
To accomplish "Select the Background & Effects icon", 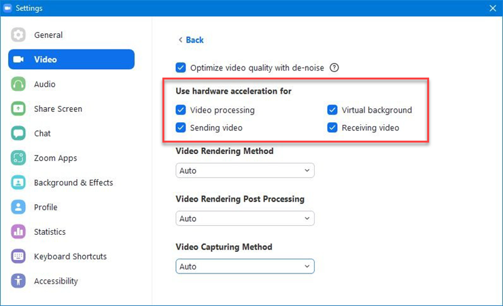I will tap(18, 183).
